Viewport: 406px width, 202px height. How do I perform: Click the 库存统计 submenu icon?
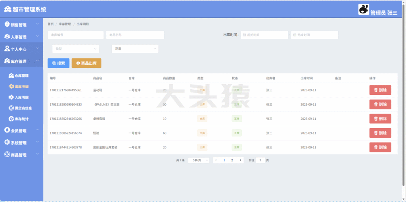click(11, 119)
